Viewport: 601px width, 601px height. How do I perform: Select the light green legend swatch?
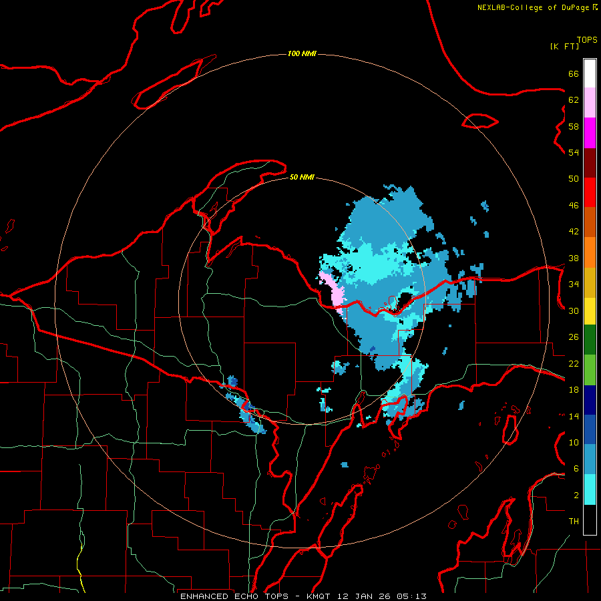pos(590,370)
